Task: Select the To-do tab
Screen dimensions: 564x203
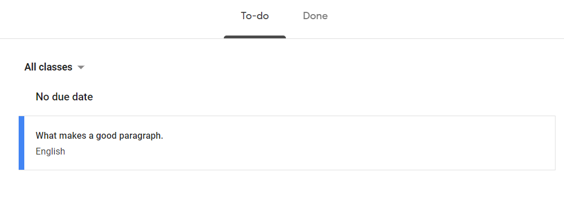Action: 255,16
